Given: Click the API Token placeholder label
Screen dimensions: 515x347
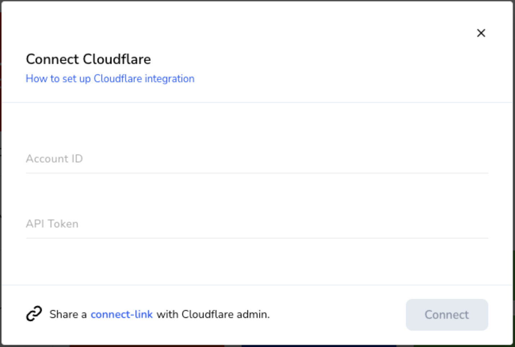Looking at the screenshot, I should (52, 224).
